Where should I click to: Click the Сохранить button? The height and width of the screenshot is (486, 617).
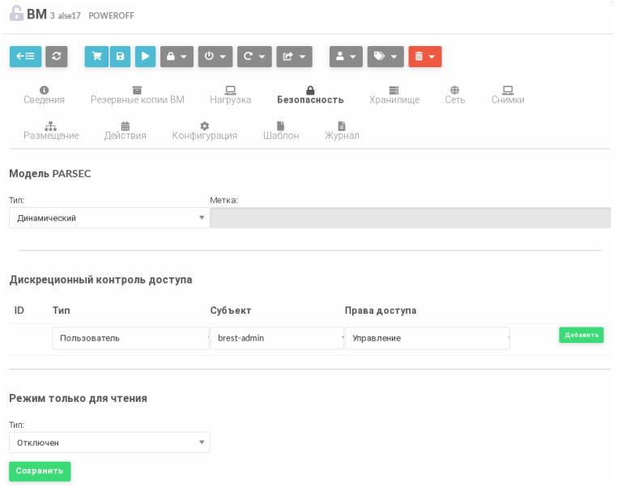[x=40, y=471]
